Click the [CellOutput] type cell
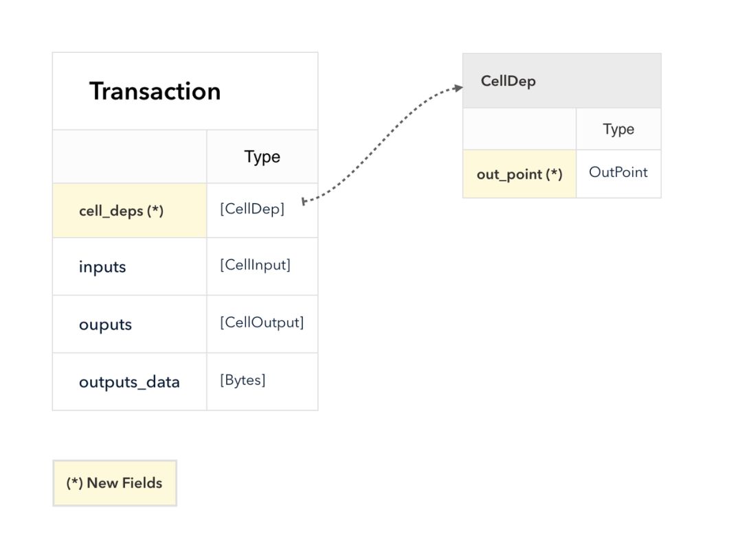The image size is (742, 558). tap(262, 325)
